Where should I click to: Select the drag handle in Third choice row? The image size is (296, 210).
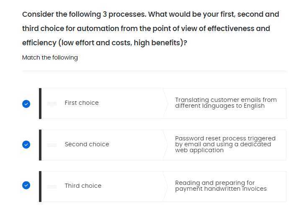point(52,187)
